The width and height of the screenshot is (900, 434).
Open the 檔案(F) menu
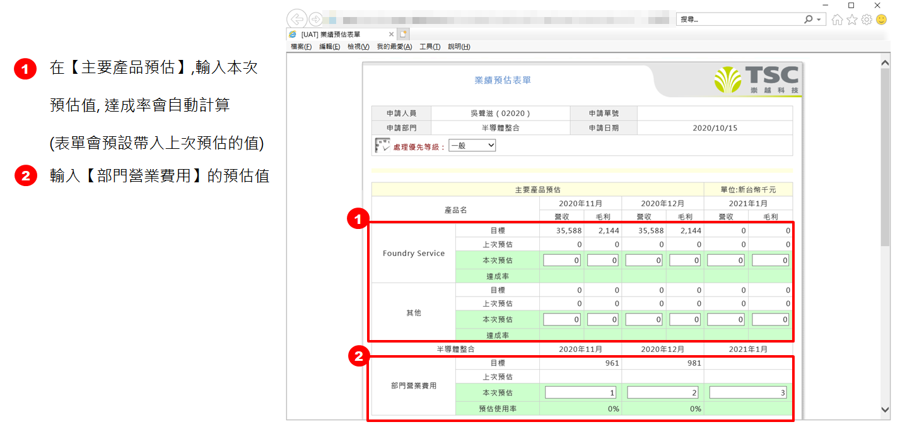click(x=301, y=47)
